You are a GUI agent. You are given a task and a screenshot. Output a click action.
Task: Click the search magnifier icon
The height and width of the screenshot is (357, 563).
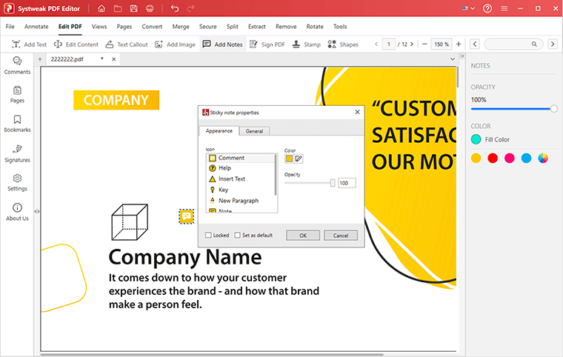534,44
